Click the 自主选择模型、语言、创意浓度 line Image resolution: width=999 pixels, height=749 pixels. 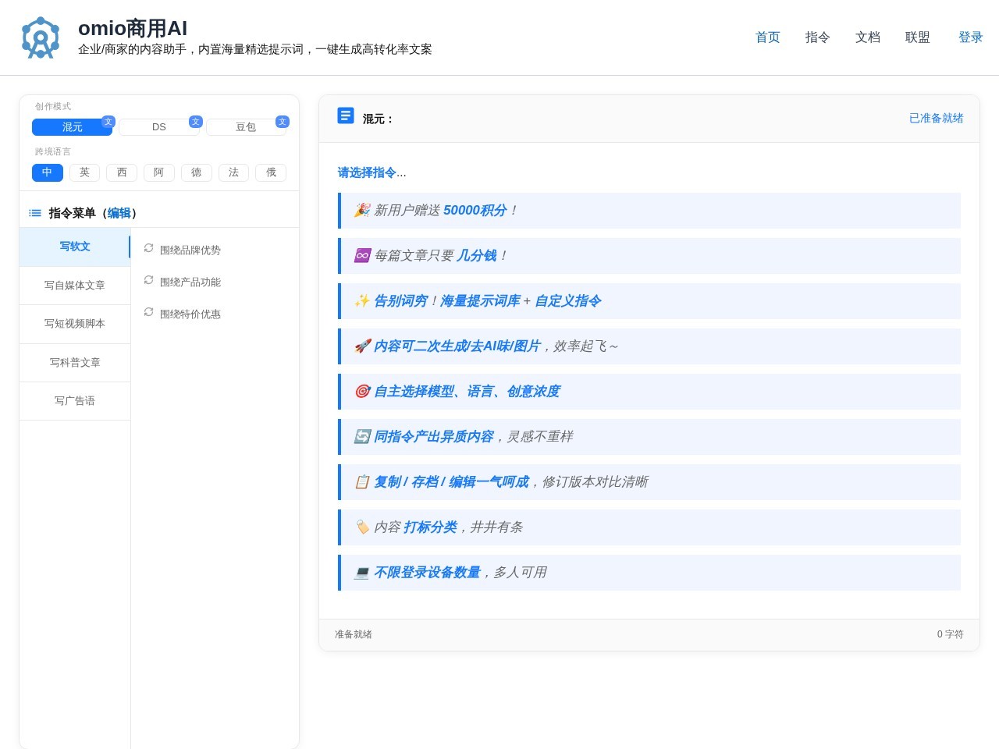[x=649, y=392]
